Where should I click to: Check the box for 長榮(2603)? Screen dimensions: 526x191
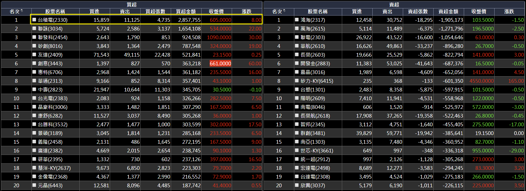(x=297, y=54)
